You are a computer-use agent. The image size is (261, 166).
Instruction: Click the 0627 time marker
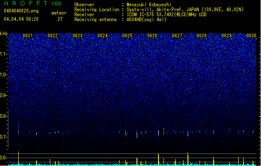click(177, 36)
